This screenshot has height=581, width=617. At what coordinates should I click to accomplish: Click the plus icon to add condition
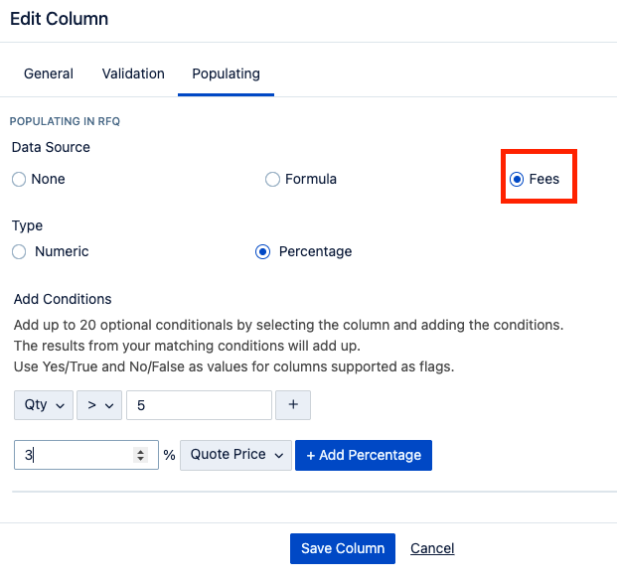(x=293, y=405)
